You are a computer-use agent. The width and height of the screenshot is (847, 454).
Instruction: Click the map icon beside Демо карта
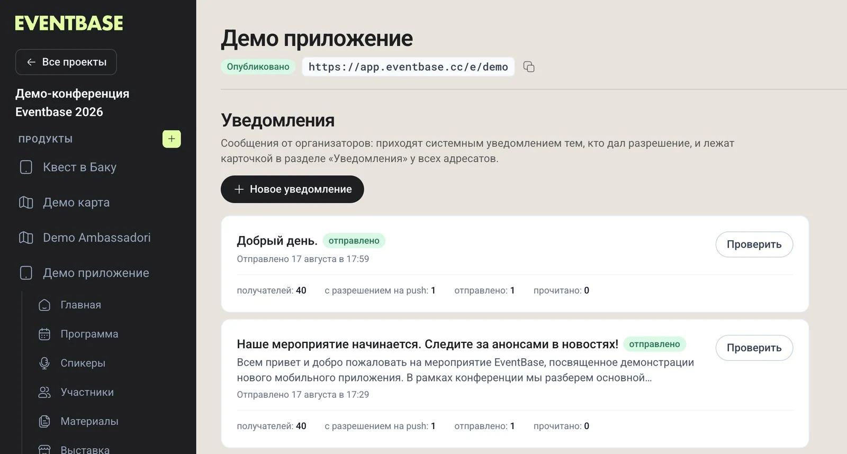(x=26, y=203)
